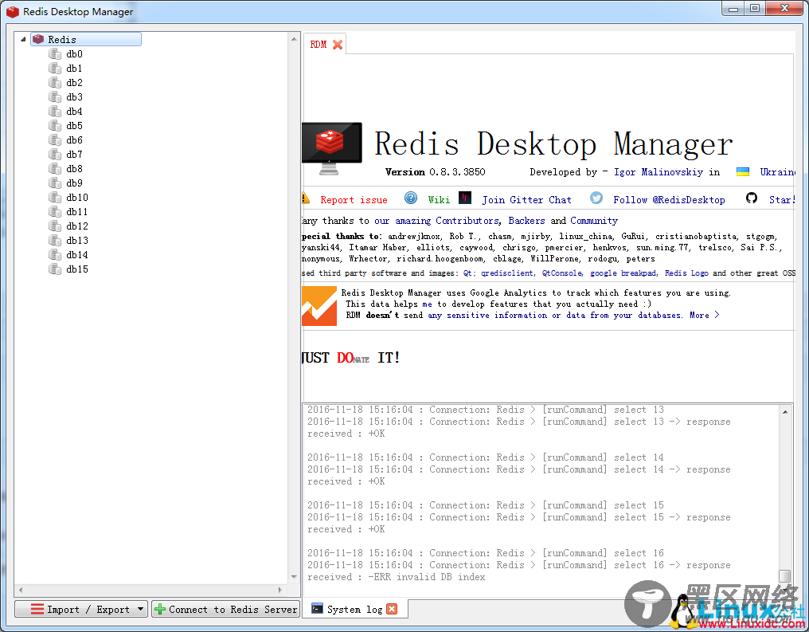Click the Wiki question-mark icon

coord(411,198)
